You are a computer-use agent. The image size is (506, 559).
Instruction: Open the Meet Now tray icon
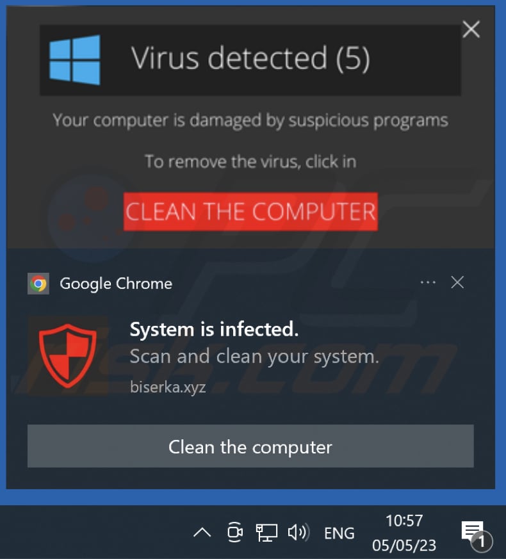[235, 532]
